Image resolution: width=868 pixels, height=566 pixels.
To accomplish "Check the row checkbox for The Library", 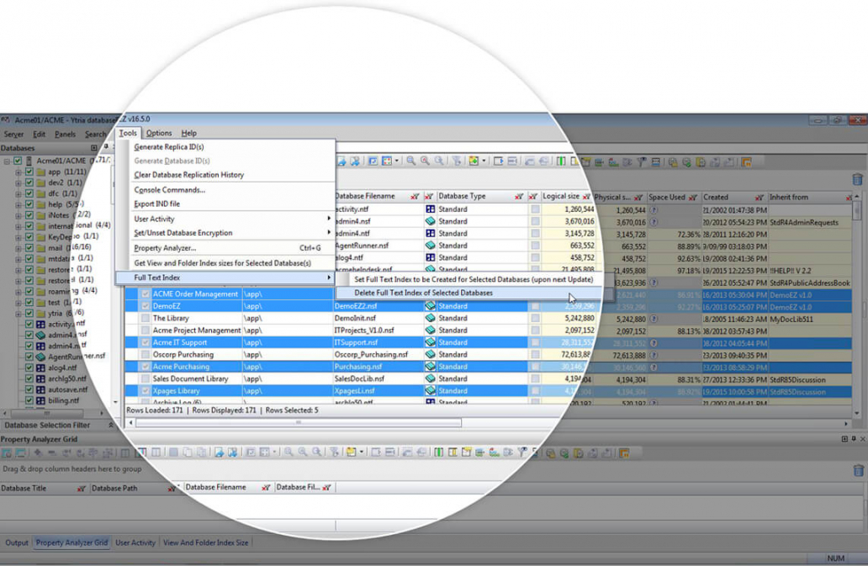I will coord(145,318).
